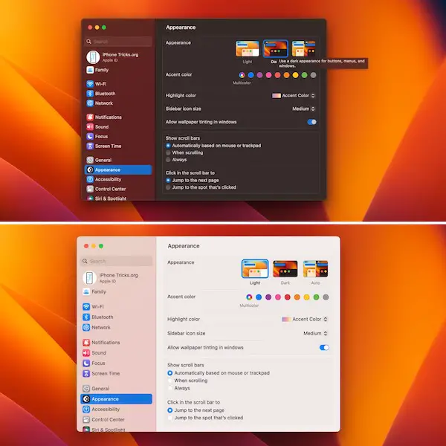The image size is (446, 446).
Task: Open Sidebar icon size dropdown in dark window
Action: pos(303,109)
